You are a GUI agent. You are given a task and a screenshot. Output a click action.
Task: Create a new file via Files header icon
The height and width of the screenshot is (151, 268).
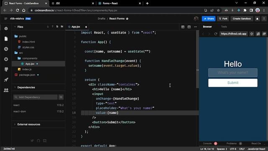57,26
